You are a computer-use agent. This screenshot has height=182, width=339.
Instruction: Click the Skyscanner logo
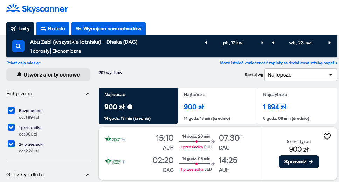pyautogui.click(x=37, y=9)
